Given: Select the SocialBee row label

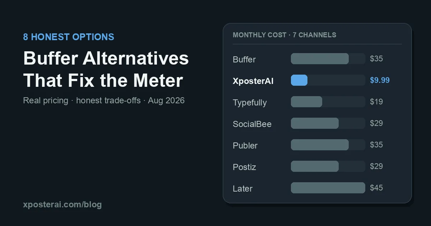Looking at the screenshot, I should 252,124.
